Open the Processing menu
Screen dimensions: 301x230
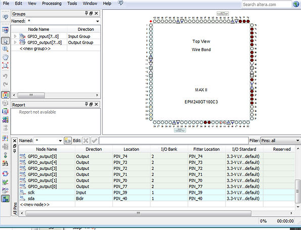click(52, 4)
